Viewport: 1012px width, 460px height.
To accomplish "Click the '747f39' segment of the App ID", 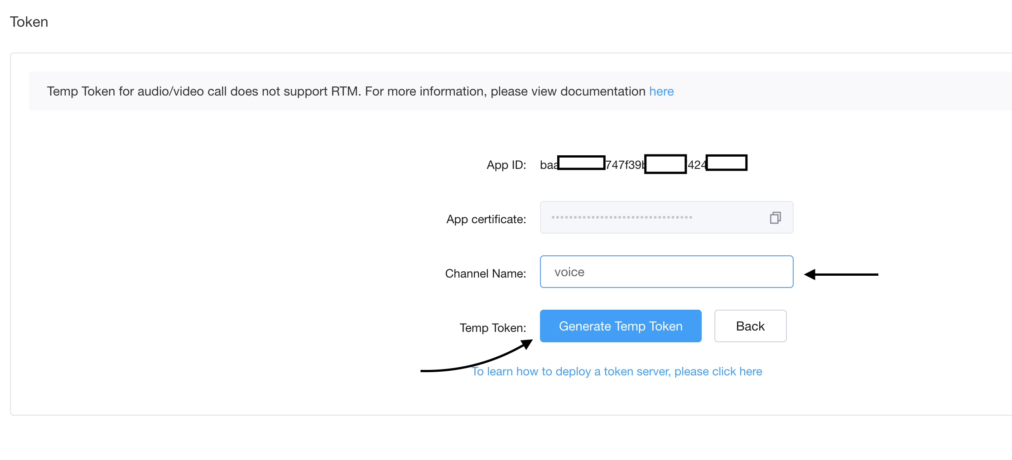I will [624, 165].
